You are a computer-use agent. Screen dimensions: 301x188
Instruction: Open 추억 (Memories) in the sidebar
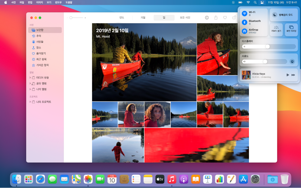38,36
